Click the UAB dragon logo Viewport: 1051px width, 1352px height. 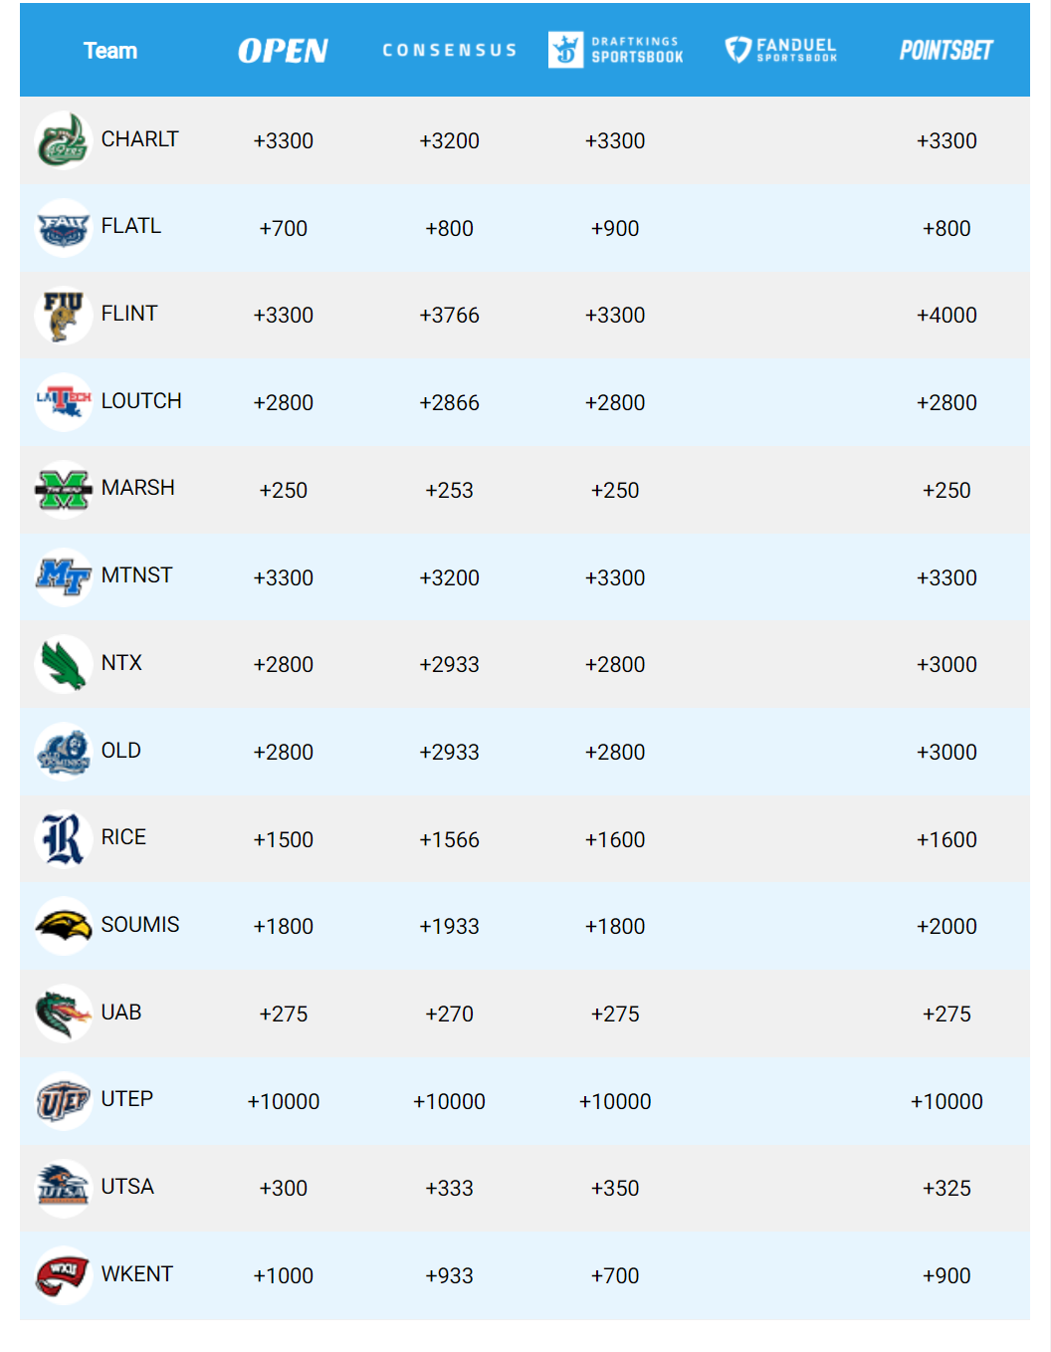point(64,1014)
